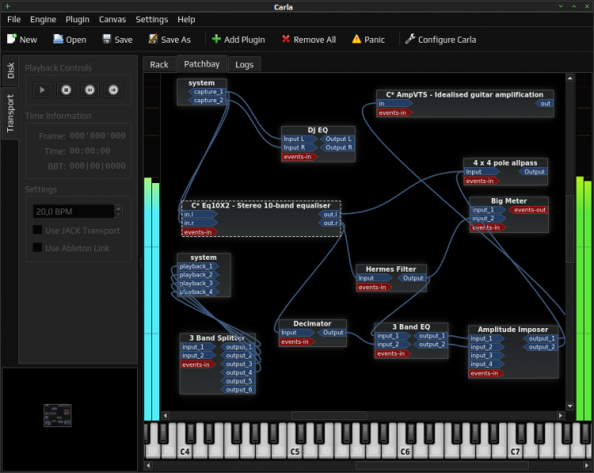Screen dimensions: 594x473
Task: Open the Plugin menu
Action: point(78,19)
